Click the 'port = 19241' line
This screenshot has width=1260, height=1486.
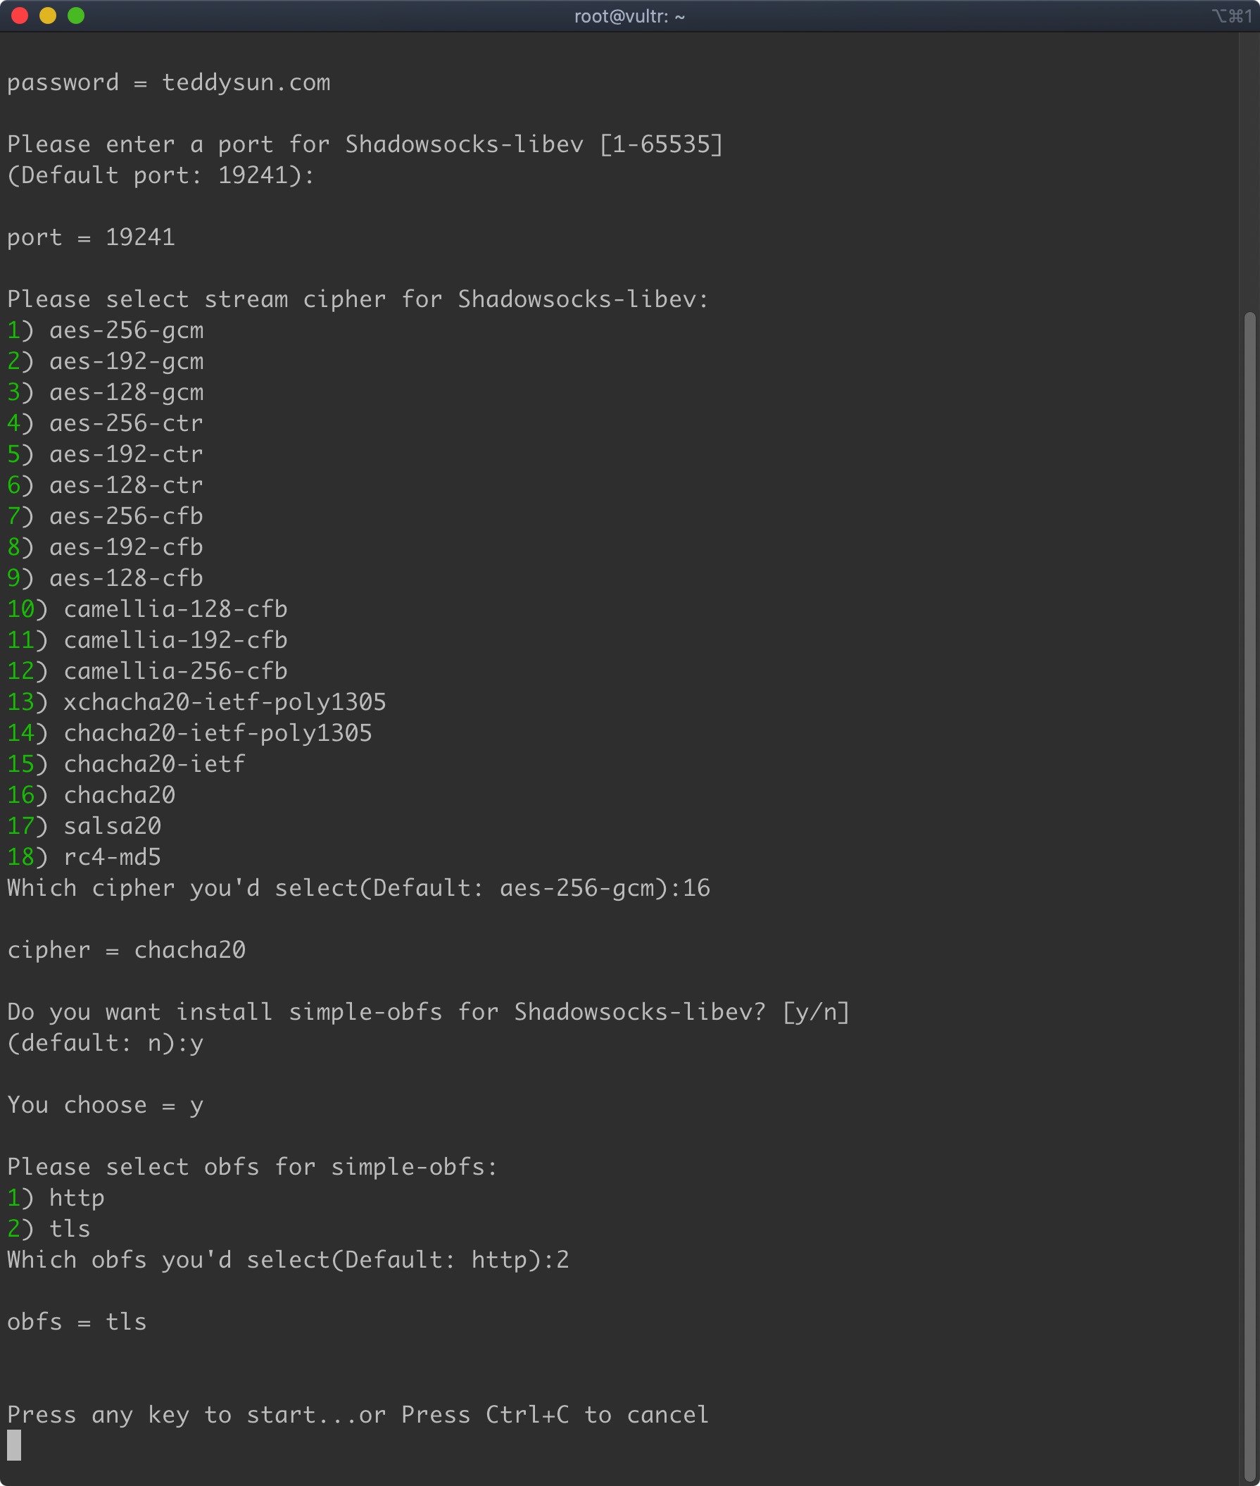(x=92, y=237)
